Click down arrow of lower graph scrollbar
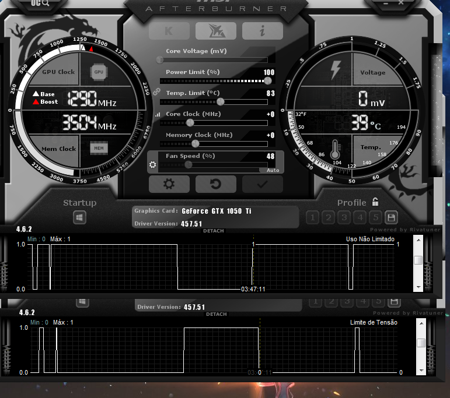The width and height of the screenshot is (450, 398). [x=421, y=370]
